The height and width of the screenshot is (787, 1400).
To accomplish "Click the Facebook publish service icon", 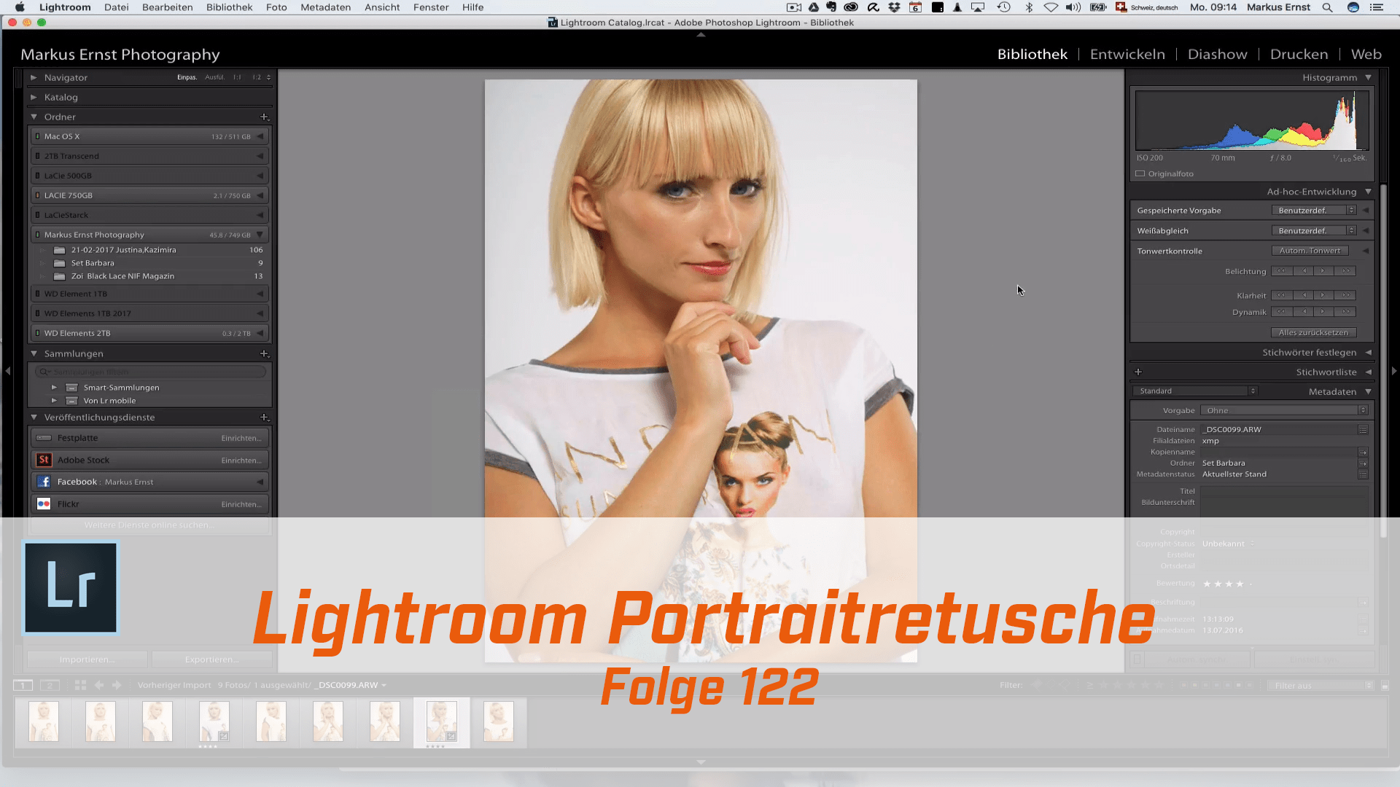I will [44, 482].
